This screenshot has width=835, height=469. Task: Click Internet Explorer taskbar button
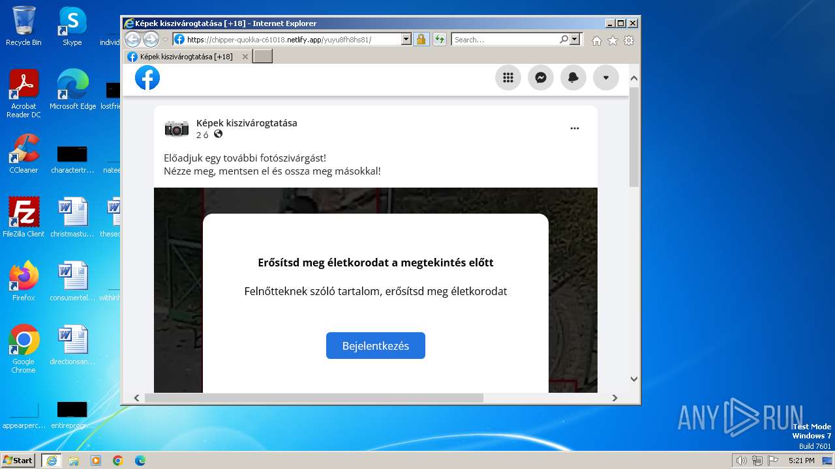(x=52, y=461)
